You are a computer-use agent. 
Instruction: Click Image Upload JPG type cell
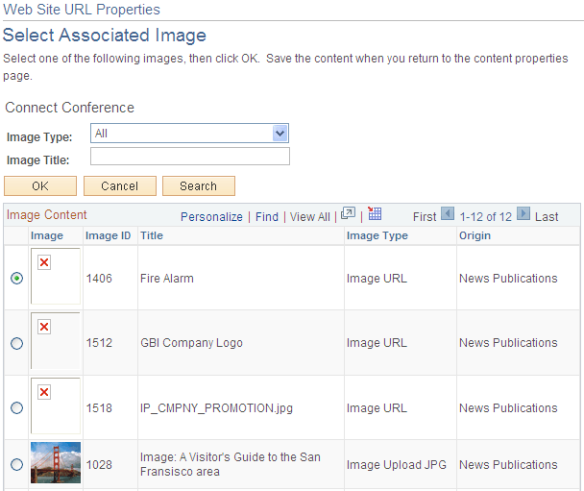[x=397, y=464]
